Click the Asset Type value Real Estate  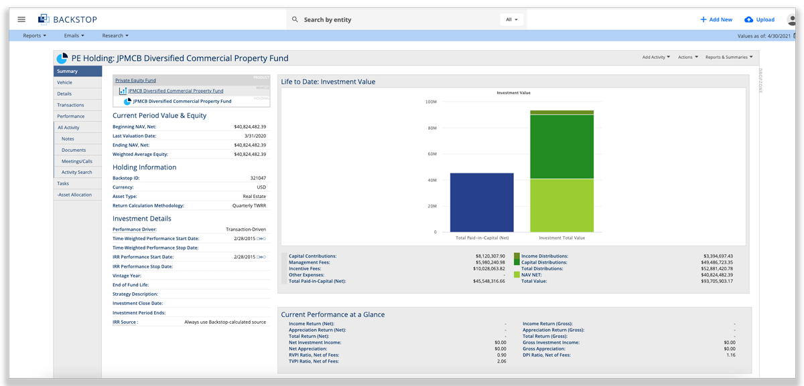255,197
